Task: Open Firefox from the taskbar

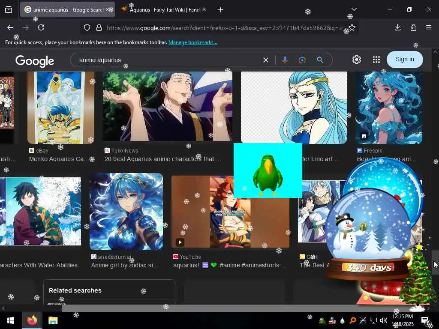Action: pyautogui.click(x=32, y=320)
